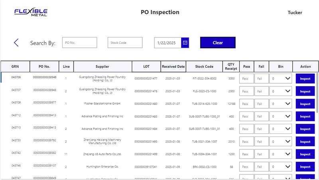Click Fail field for GRN 043713
The image size is (319, 180).
pos(262,129)
